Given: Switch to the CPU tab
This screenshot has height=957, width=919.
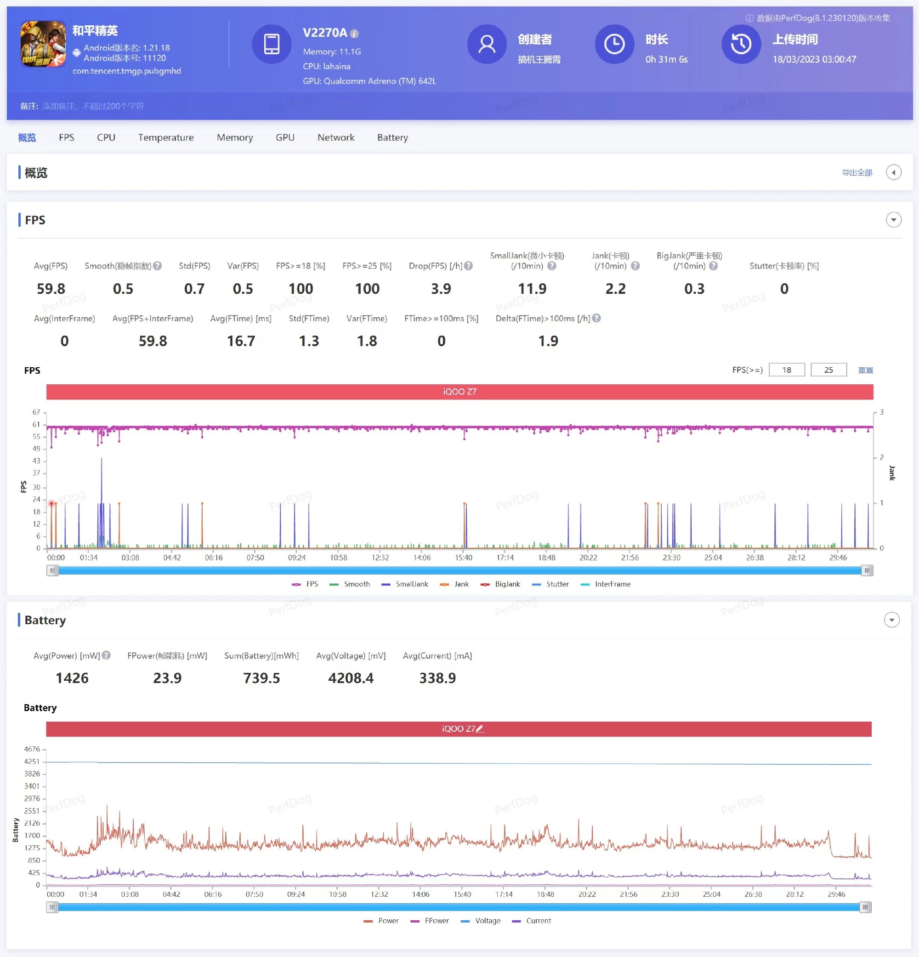Looking at the screenshot, I should tap(106, 137).
